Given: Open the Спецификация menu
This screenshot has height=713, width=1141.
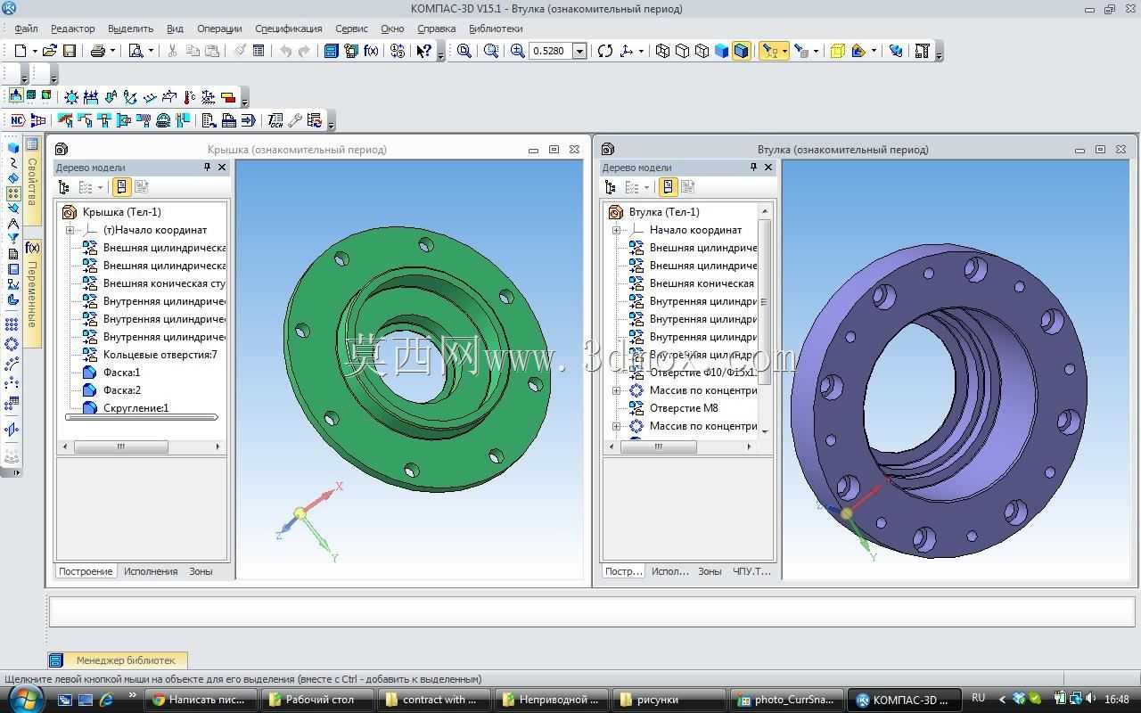Looking at the screenshot, I should 289,29.
